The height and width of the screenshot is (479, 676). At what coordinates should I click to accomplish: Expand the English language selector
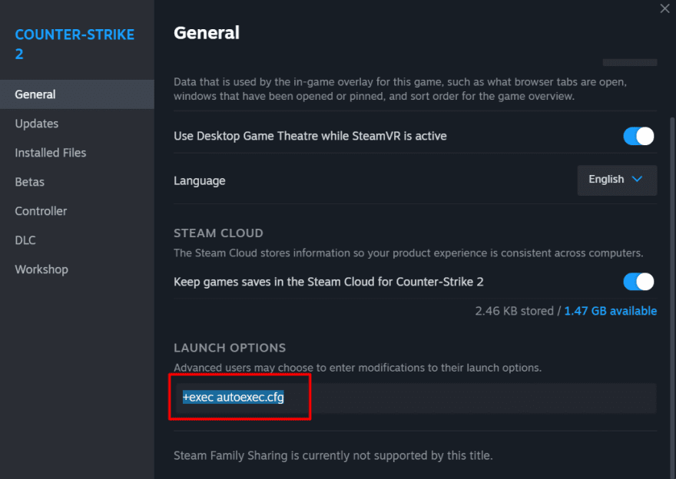(x=617, y=180)
